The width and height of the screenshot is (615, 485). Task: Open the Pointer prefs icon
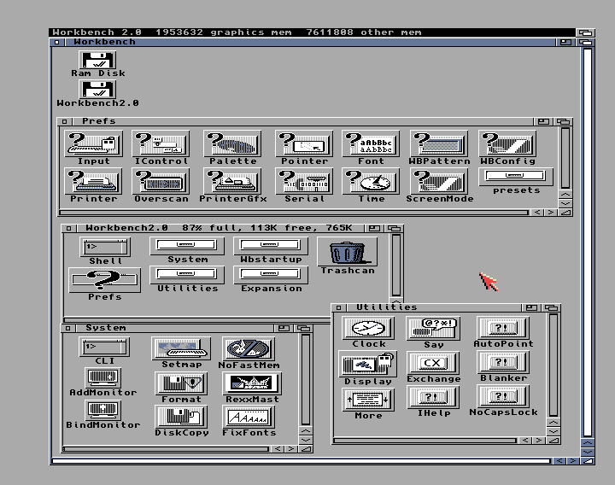304,143
